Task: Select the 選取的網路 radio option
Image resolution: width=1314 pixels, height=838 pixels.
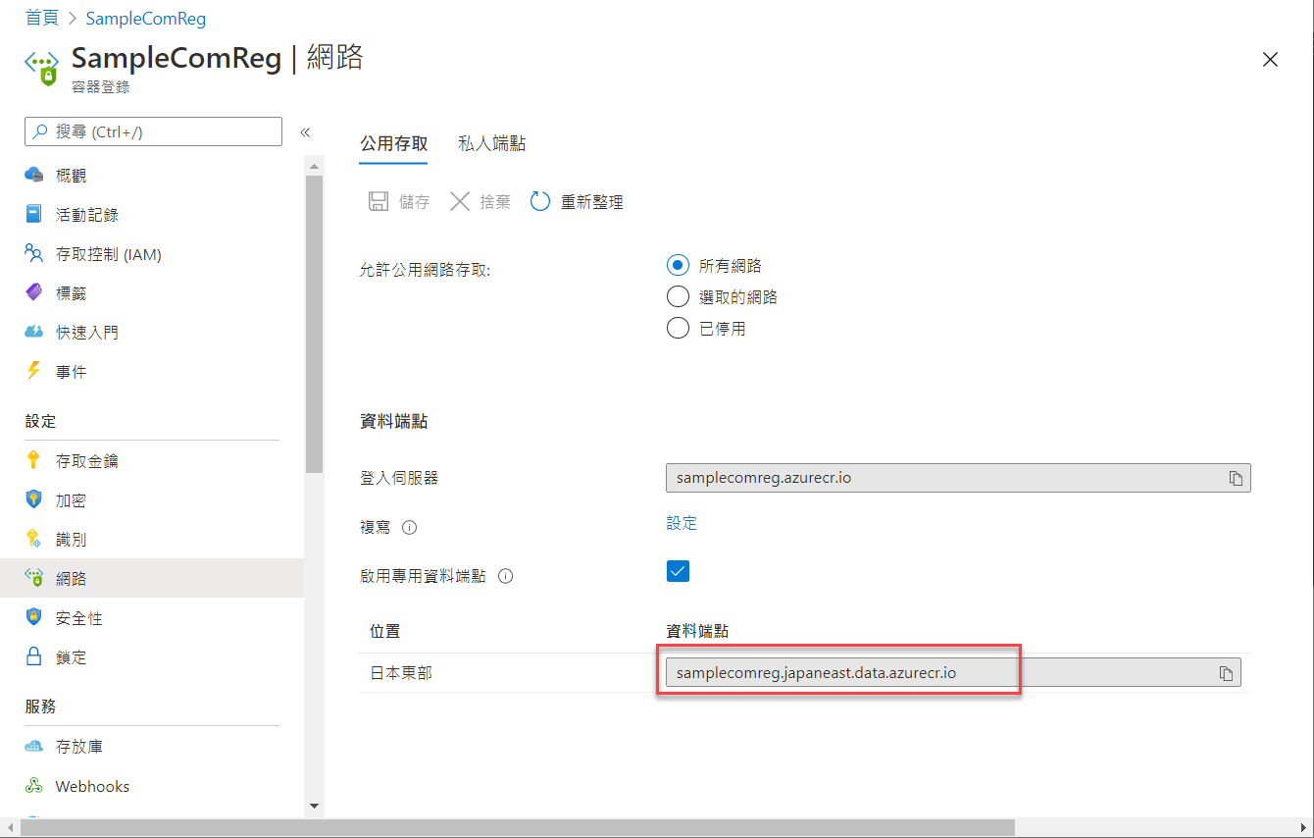Action: point(678,297)
